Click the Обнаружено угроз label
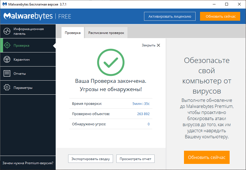Image resolution: width=246 pixels, height=170 pixels. point(89,124)
